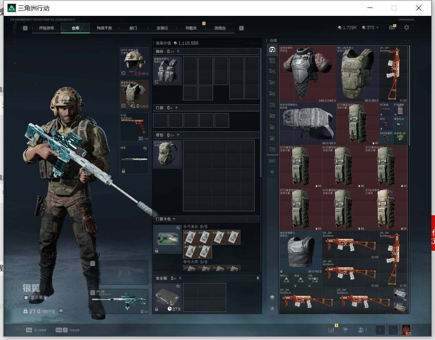Image resolution: width=435 pixels, height=340 pixels.
Task: Click the 90.0/90.0 green armor vest in warehouse
Action: pos(358,74)
